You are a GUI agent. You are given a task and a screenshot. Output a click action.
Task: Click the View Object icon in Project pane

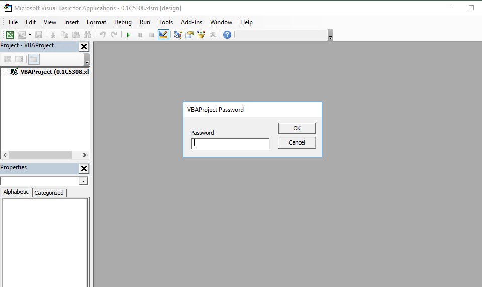pyautogui.click(x=19, y=59)
